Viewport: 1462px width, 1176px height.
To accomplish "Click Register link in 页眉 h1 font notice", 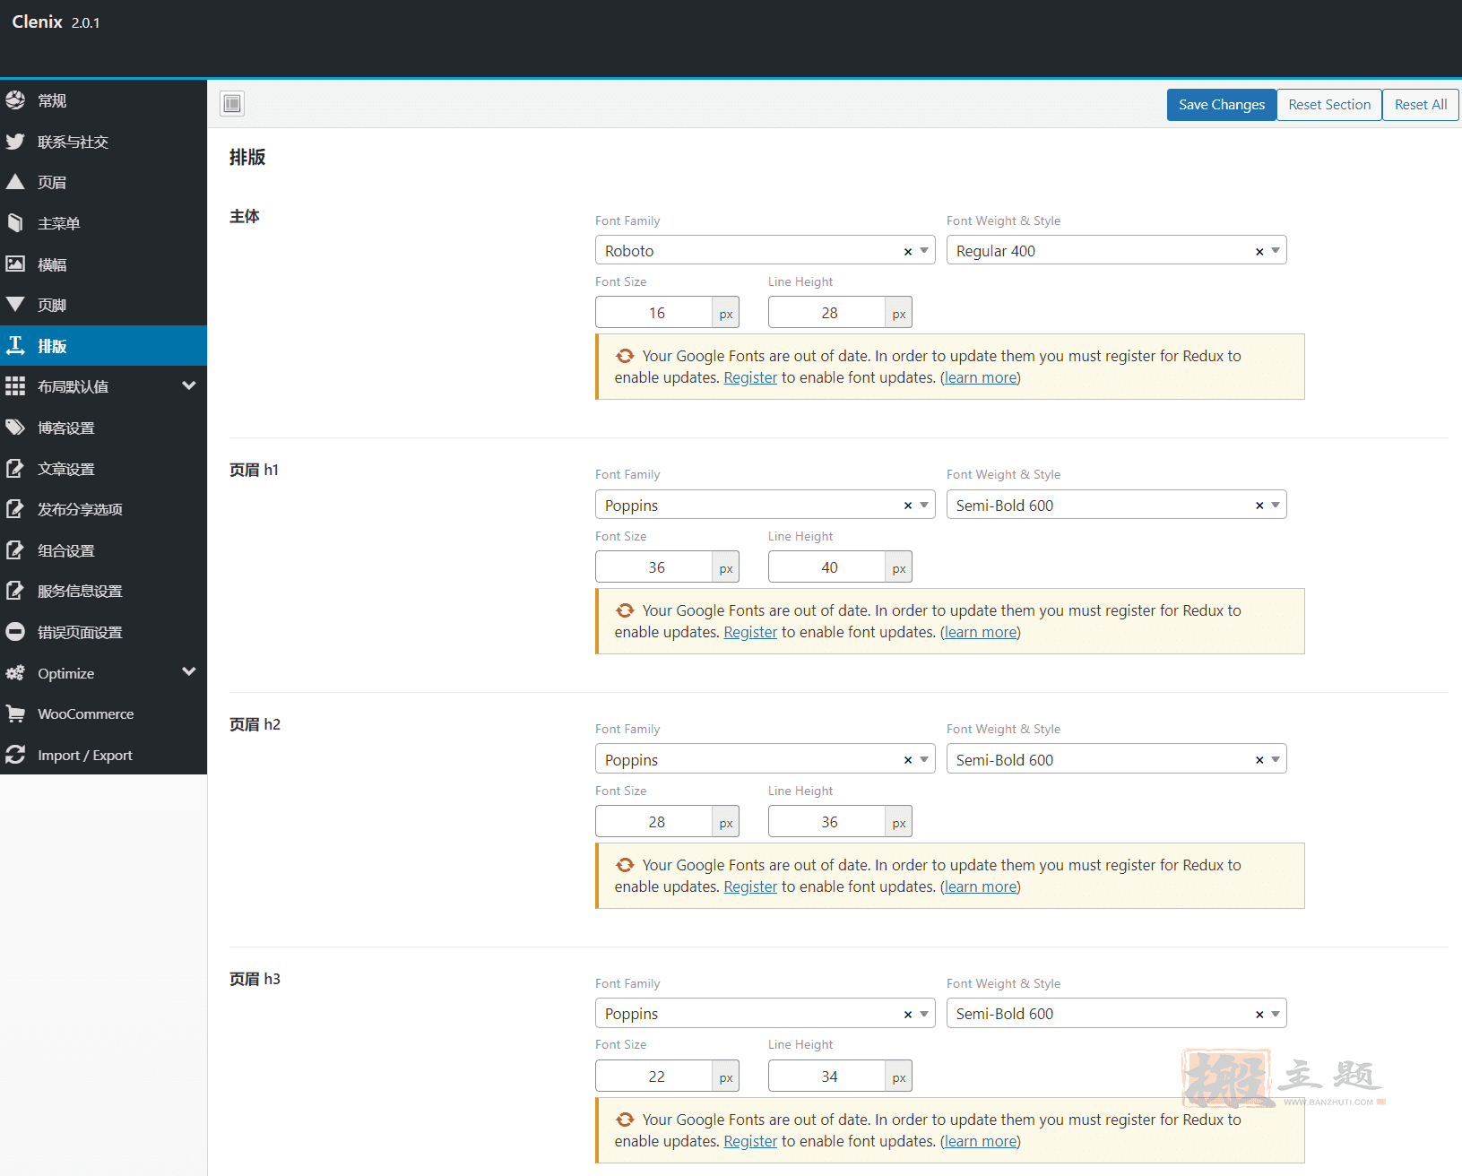I will pos(750,632).
